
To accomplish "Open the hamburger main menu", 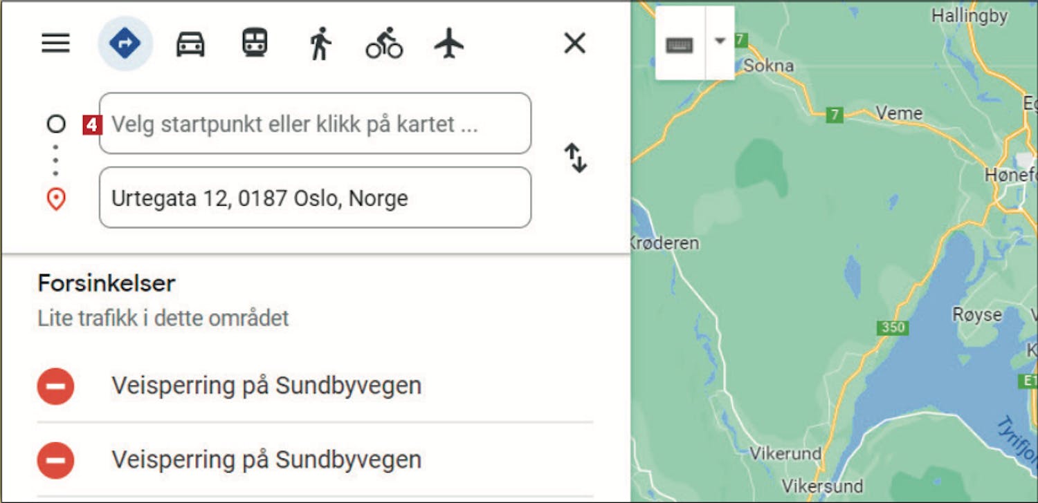I will tap(56, 44).
